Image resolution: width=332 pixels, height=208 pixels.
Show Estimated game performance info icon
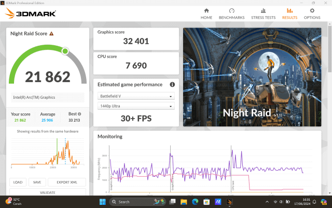(x=172, y=84)
